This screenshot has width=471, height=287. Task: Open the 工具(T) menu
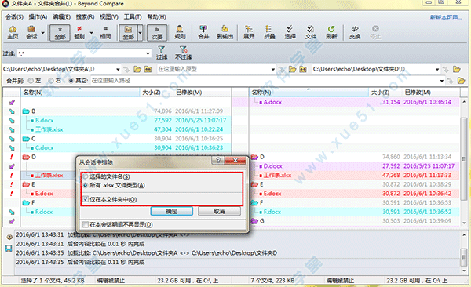point(133,16)
